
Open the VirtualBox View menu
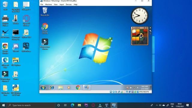[x=56, y=4]
